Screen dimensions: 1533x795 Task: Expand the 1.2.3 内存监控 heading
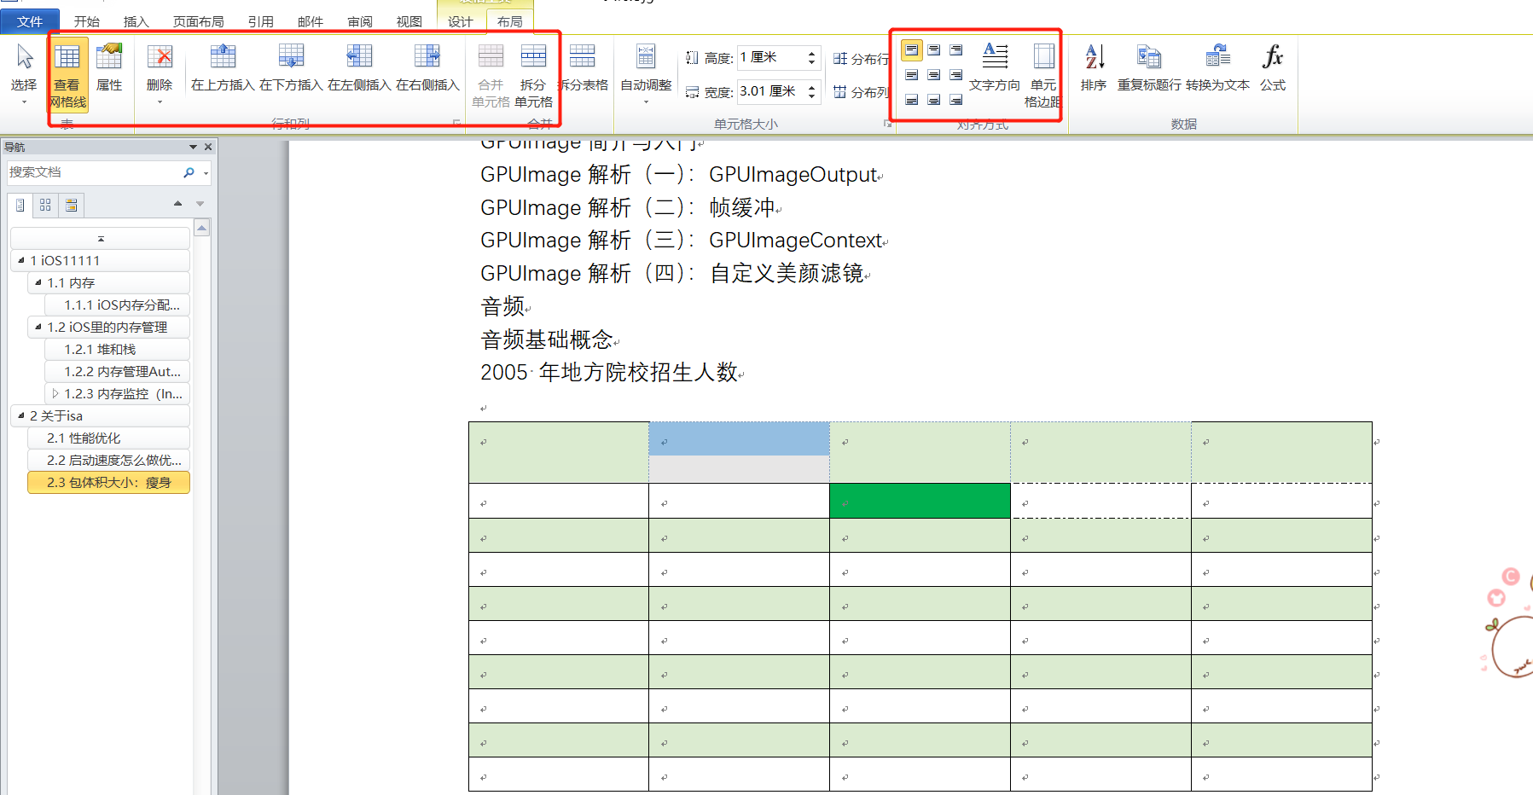click(x=55, y=393)
